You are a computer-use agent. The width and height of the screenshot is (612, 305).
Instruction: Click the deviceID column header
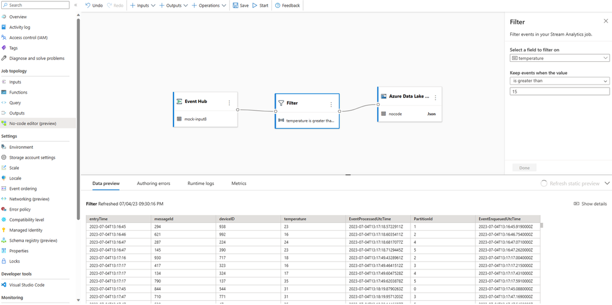248,219
